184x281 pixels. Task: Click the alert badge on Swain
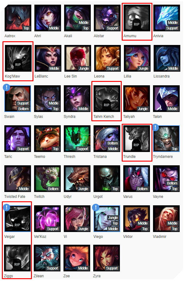[x=7, y=87]
